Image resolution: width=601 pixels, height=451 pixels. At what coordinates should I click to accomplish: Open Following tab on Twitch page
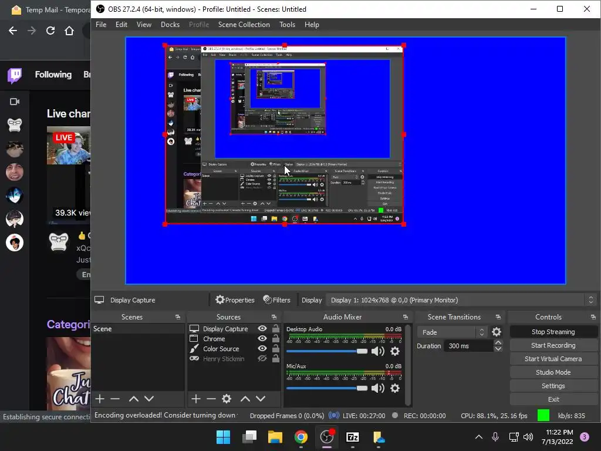coord(53,75)
